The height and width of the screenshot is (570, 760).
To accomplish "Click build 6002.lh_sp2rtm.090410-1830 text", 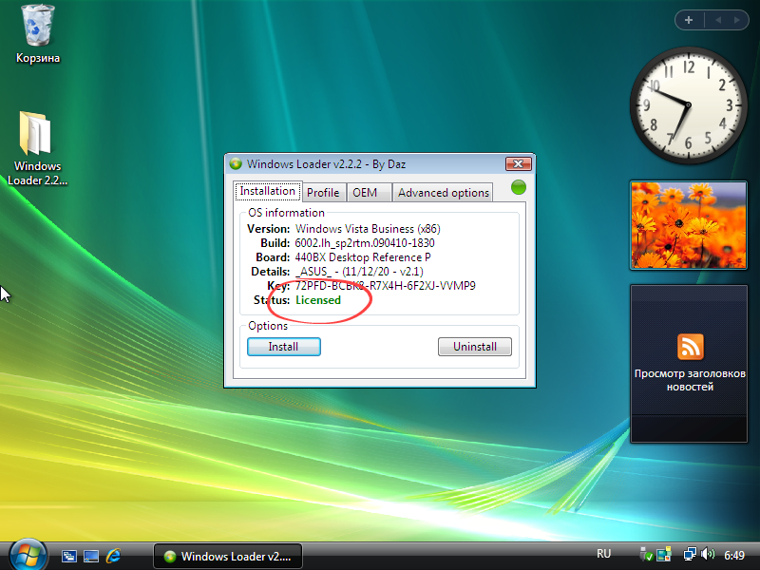I will tap(365, 243).
